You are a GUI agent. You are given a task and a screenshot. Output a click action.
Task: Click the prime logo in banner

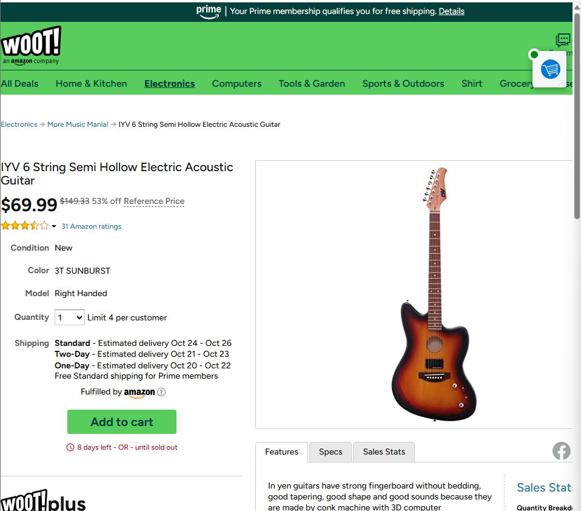209,12
